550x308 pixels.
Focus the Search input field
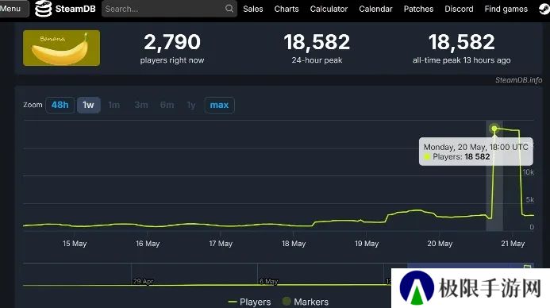point(164,9)
